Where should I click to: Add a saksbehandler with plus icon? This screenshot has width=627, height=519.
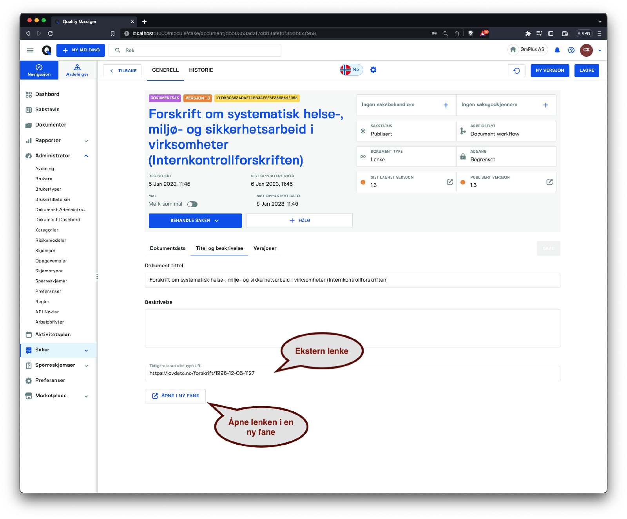446,105
